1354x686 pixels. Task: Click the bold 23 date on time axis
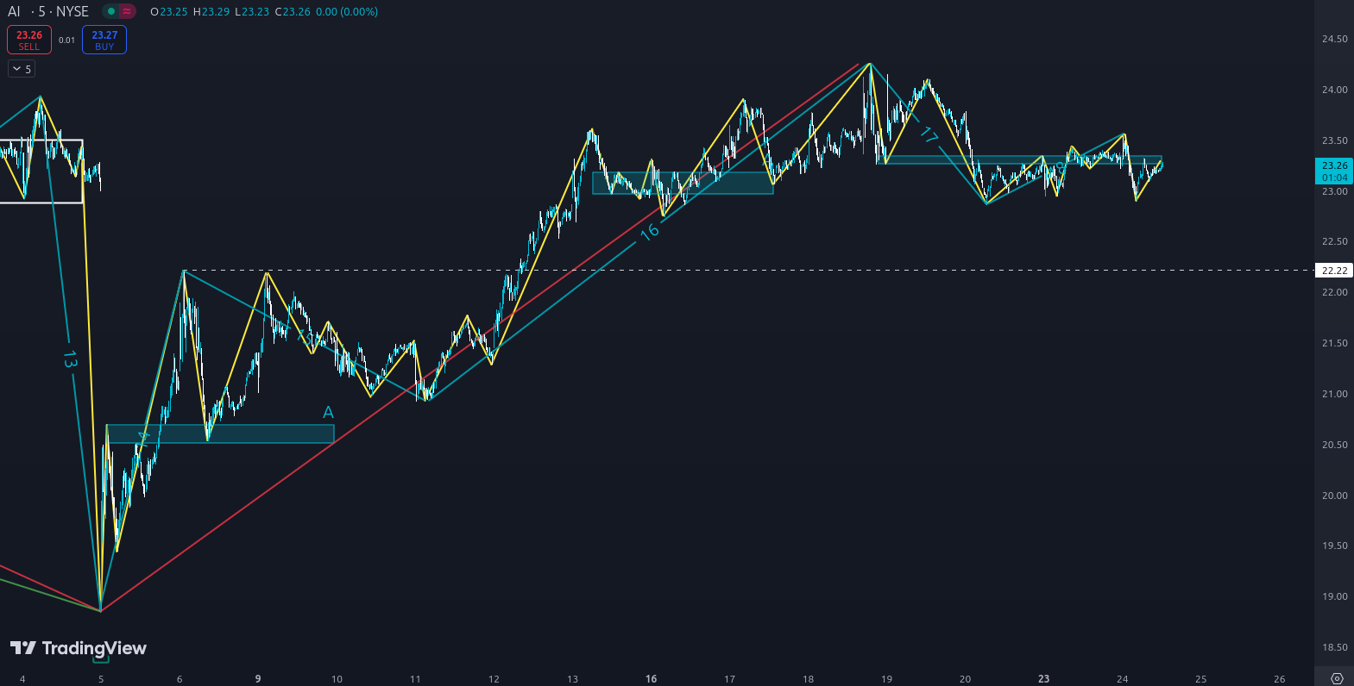[1043, 679]
